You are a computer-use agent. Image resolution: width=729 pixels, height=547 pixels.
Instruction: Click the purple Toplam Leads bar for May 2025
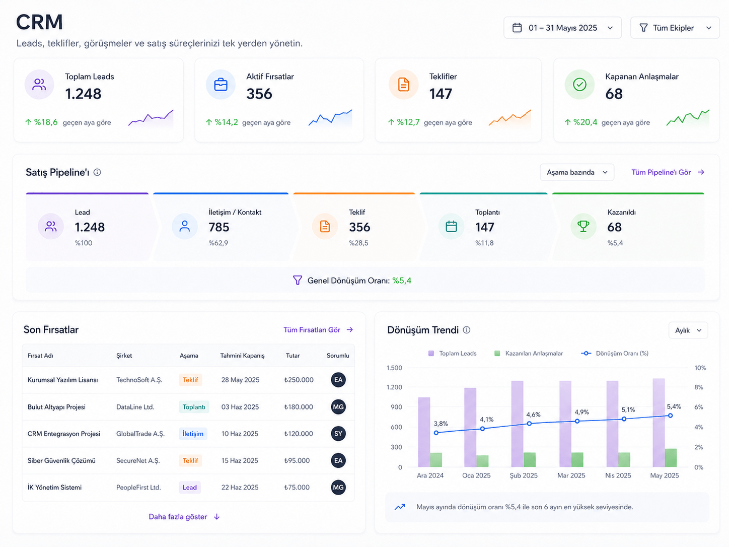point(659,423)
